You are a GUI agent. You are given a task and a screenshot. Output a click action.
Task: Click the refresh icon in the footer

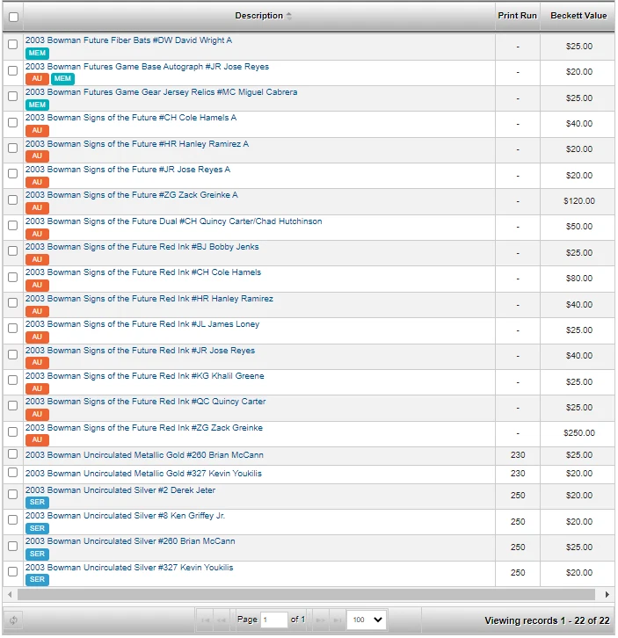[13, 620]
